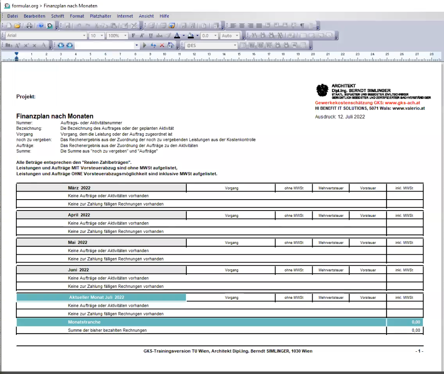Click the New blank document icon
This screenshot has width=444, height=374.
tap(9, 26)
